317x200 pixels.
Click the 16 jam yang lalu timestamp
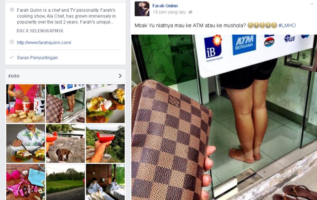tap(169, 12)
